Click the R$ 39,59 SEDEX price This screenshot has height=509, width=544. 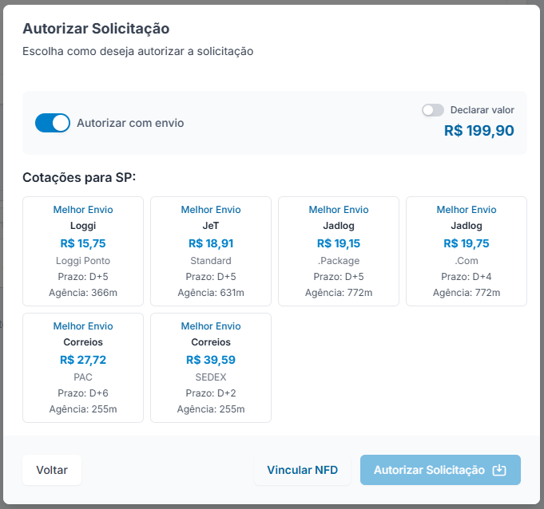[211, 360]
